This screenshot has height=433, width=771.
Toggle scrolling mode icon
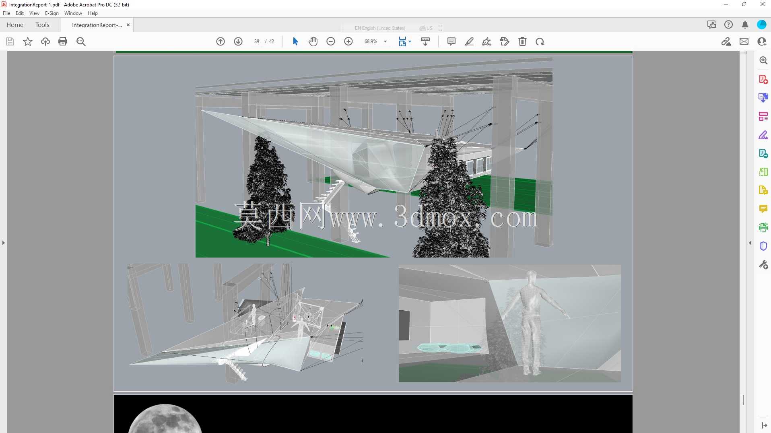coord(425,41)
